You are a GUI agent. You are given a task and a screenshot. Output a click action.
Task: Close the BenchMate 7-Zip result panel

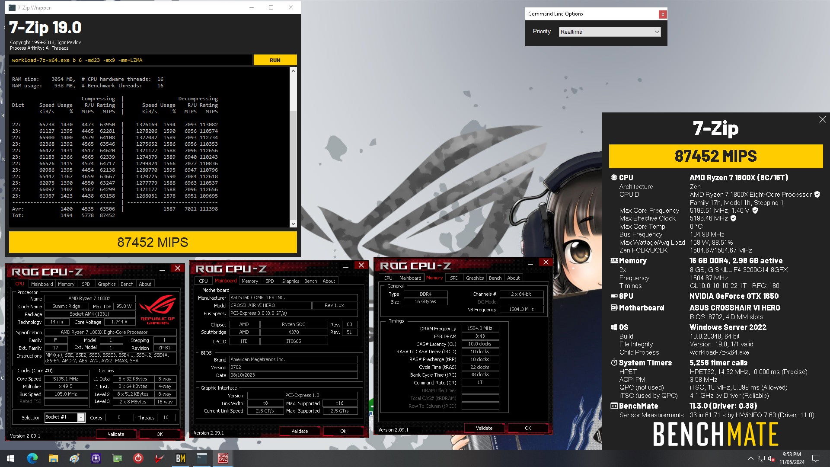(x=822, y=119)
